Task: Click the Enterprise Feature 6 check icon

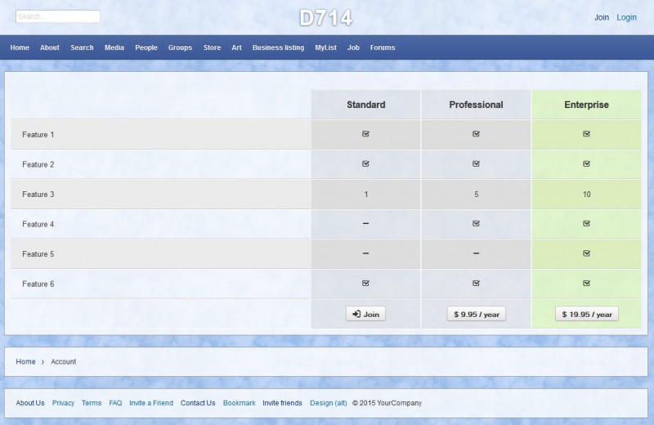Action: (x=586, y=283)
